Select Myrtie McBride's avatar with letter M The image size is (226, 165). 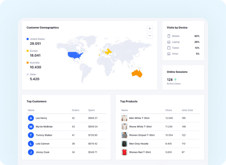tap(31, 127)
